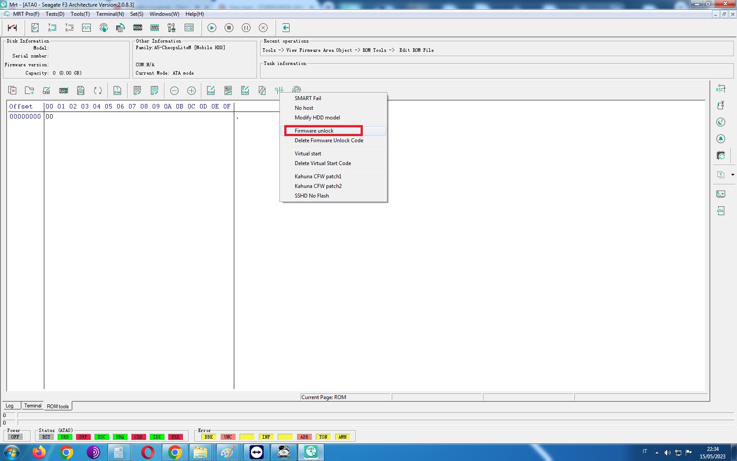Click the sleep moon icon in right sidebar
This screenshot has width=737, height=461.
click(x=721, y=122)
